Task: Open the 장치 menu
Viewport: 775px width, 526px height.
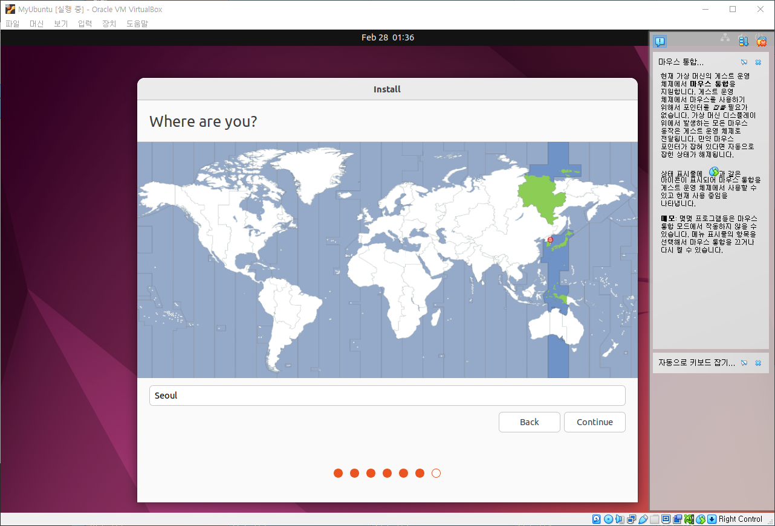Action: tap(109, 24)
